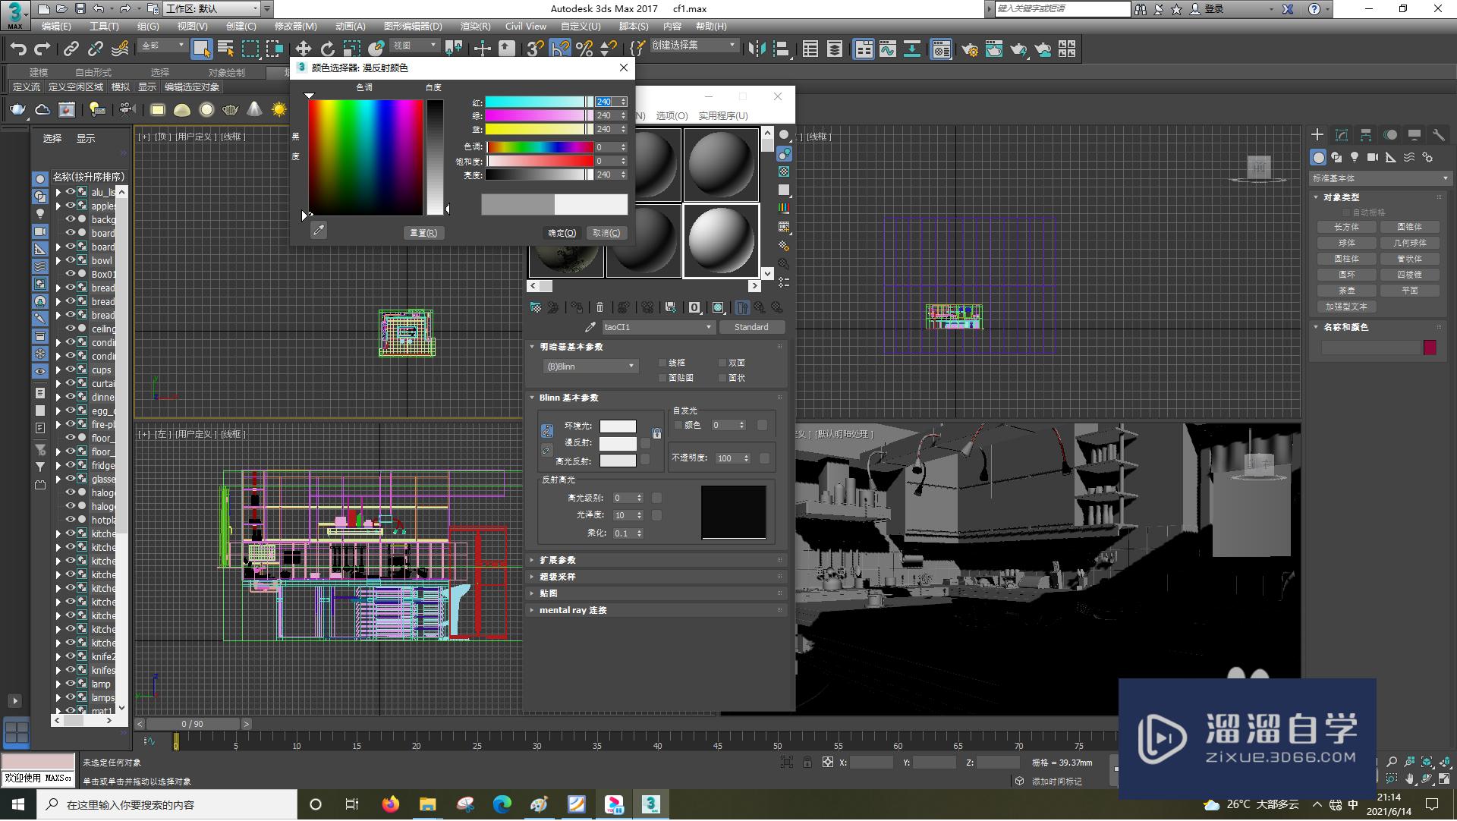Pick material from object eyedropper
This screenshot has width=1457, height=821.
click(x=590, y=327)
